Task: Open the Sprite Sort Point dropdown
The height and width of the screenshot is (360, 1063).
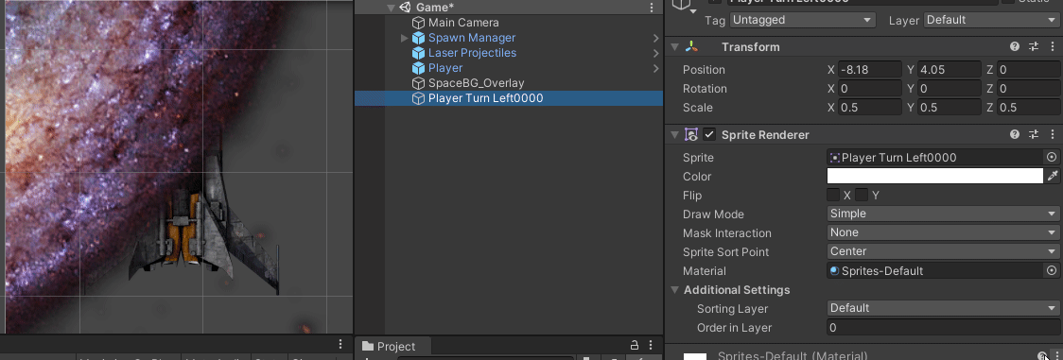Action: (x=942, y=251)
